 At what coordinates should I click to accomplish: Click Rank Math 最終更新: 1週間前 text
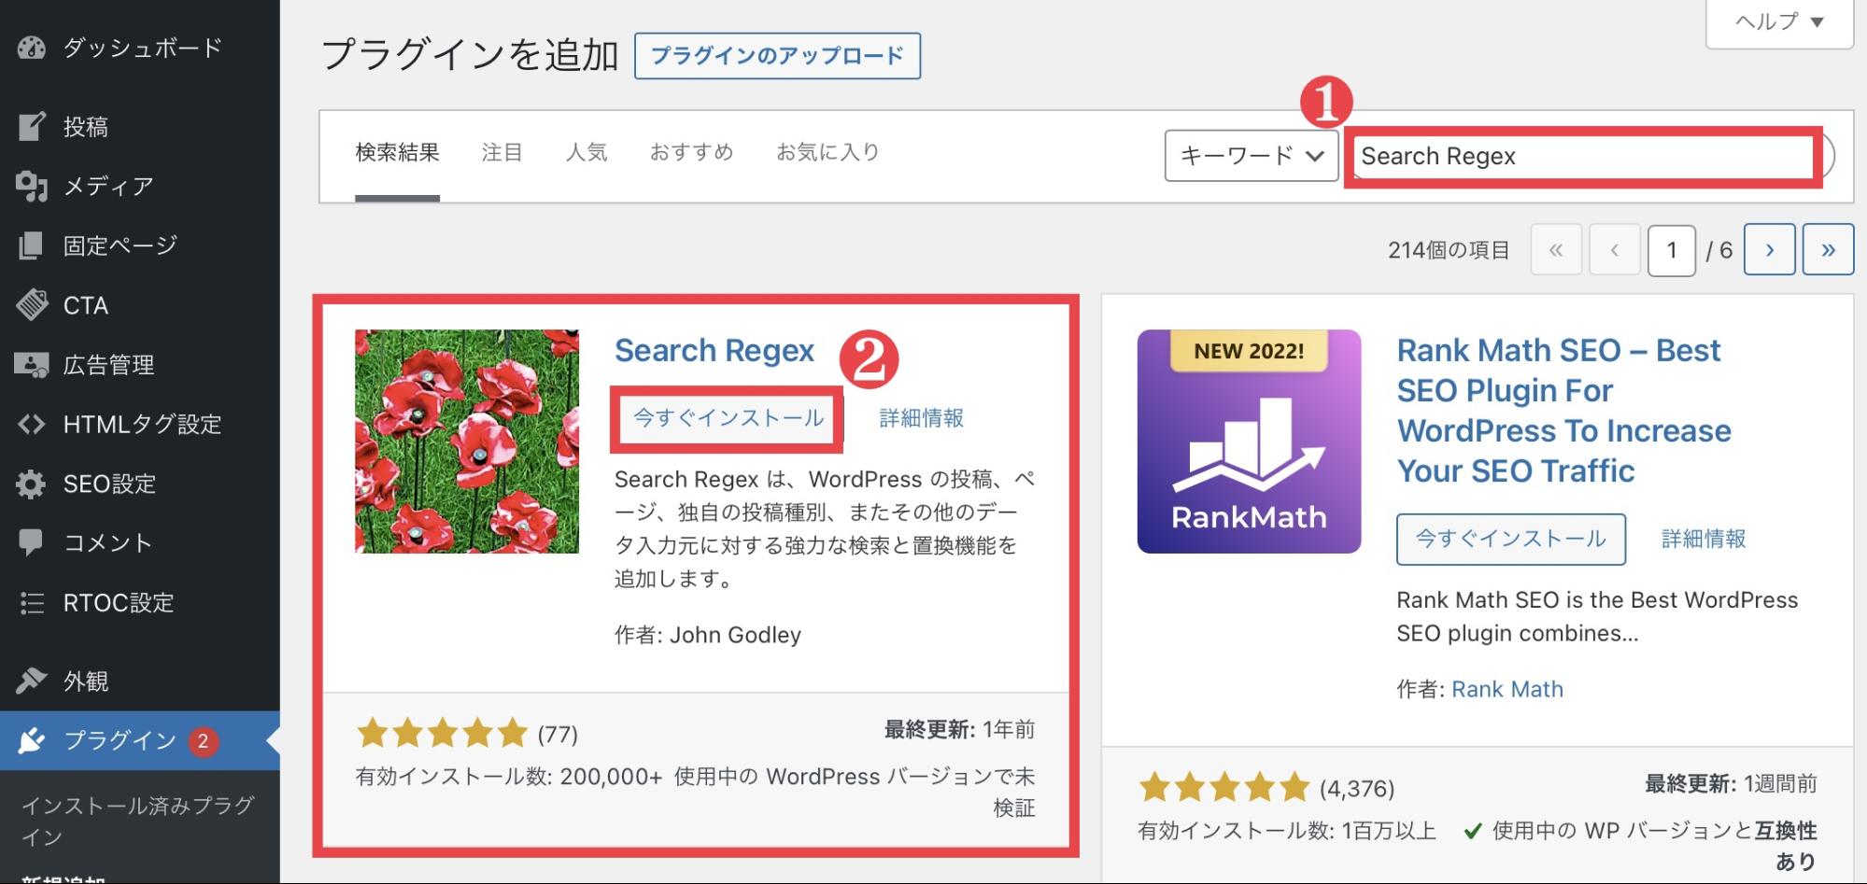1731,784
